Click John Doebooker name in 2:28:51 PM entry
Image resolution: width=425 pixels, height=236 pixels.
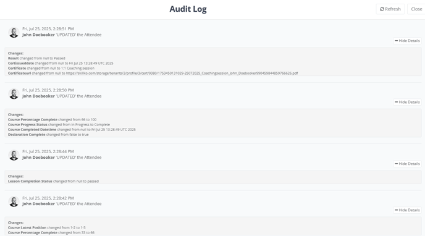pos(38,35)
